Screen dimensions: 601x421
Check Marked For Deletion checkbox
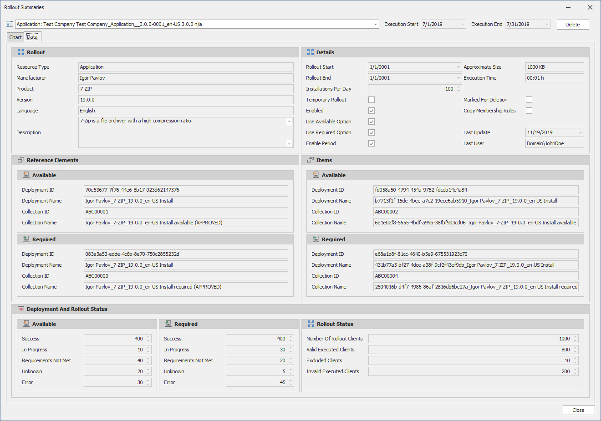tap(529, 100)
